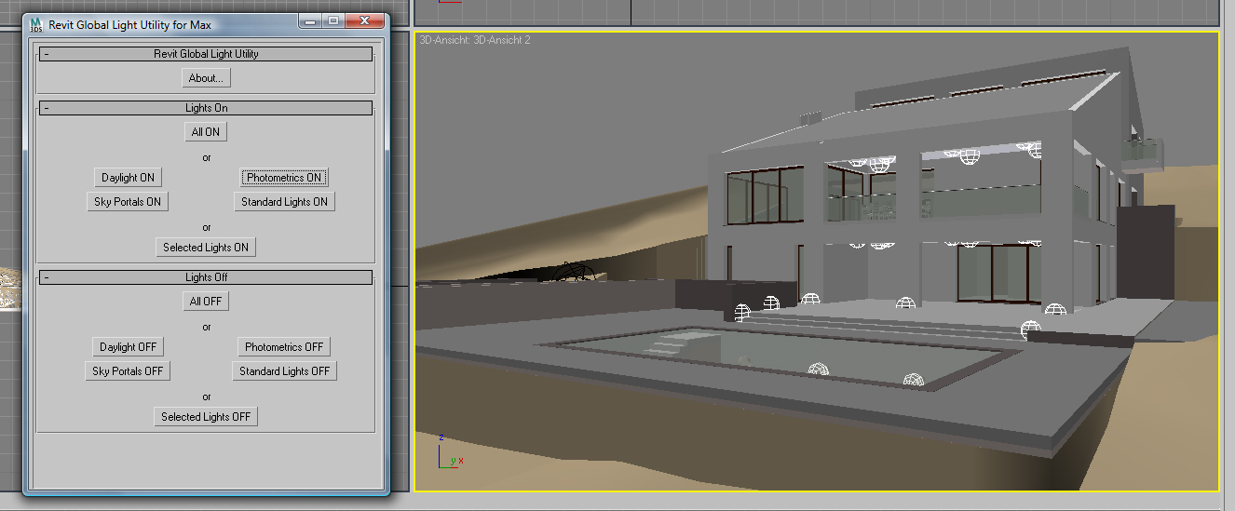Click Sky Portals OFF button
This screenshot has width=1235, height=511.
(128, 371)
